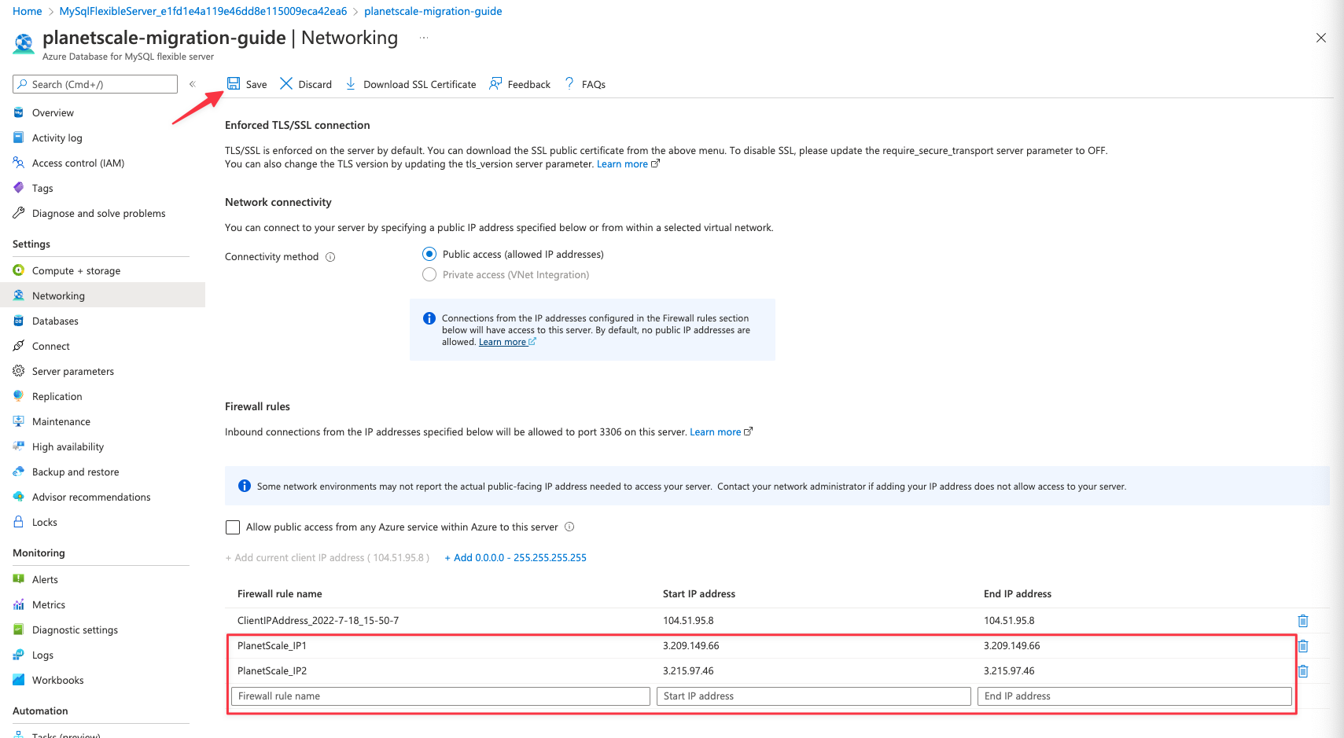Add the 0.0.0.0 - 255.255.255.255 range
Viewport: 1344px width, 738px height.
[515, 557]
